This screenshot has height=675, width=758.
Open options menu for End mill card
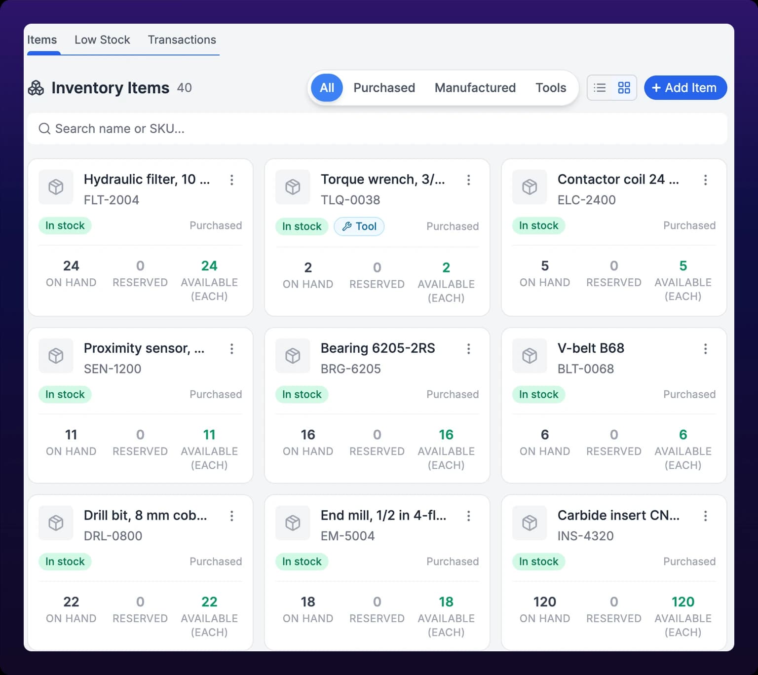468,516
